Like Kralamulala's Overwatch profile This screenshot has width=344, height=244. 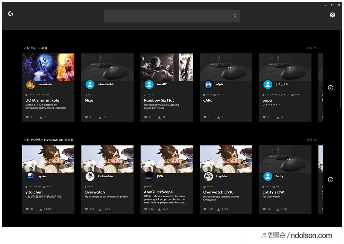[86, 209]
